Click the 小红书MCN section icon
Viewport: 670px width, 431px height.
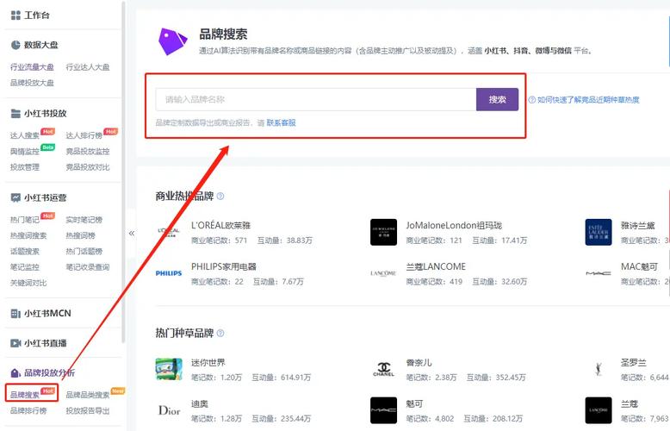16,314
